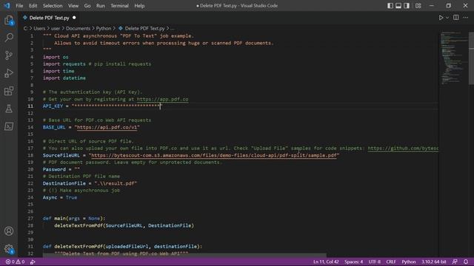Click line number 24
This screenshot has height=266, width=474.
click(30, 197)
